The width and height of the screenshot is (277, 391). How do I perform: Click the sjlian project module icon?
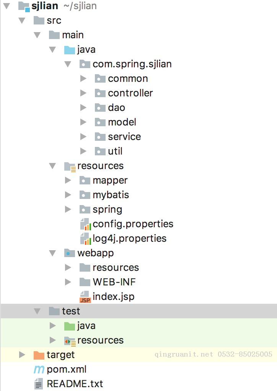click(x=24, y=6)
